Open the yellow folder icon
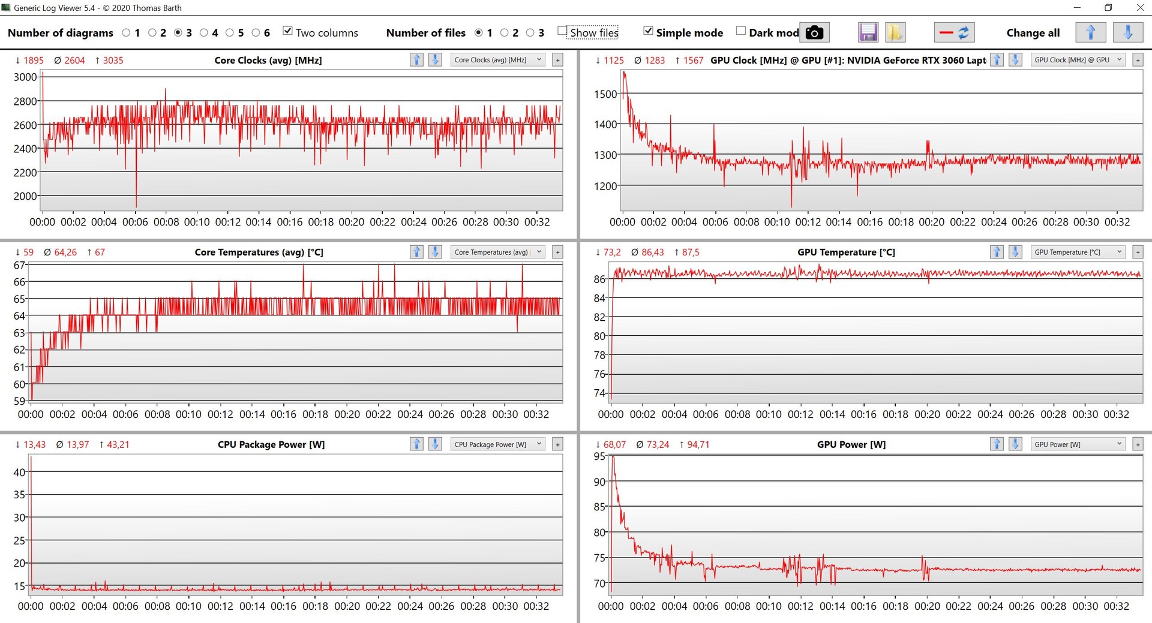Image resolution: width=1152 pixels, height=623 pixels. (895, 32)
